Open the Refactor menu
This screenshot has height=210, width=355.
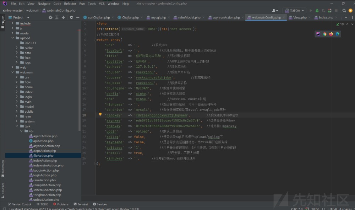coord(70,4)
